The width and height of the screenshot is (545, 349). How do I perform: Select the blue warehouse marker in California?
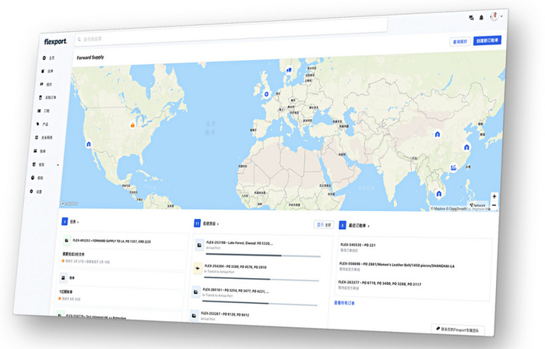click(x=89, y=144)
